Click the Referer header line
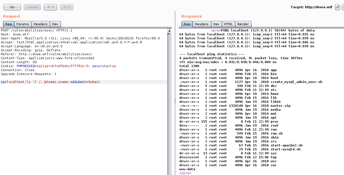Screen dimensions: 344x175 [47, 54]
